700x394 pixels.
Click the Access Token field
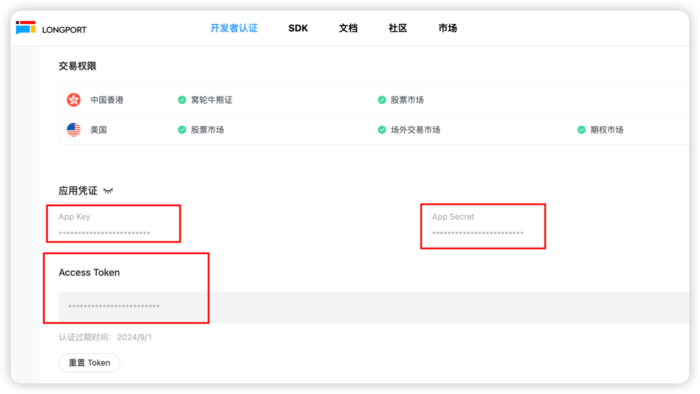(374, 307)
